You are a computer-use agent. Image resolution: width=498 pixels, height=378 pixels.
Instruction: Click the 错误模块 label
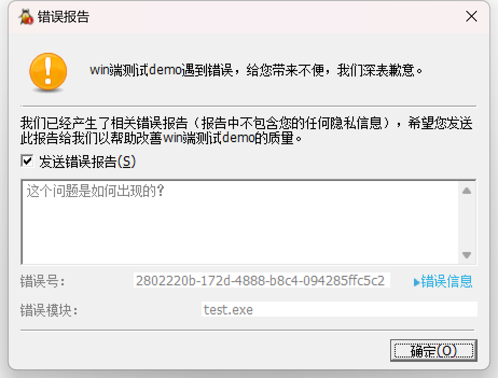49,310
